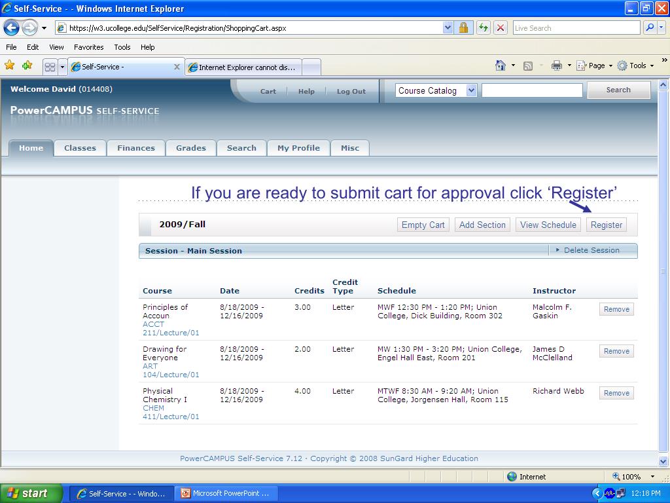
Task: Expand the Home icon dropdown arrow
Action: coord(513,65)
